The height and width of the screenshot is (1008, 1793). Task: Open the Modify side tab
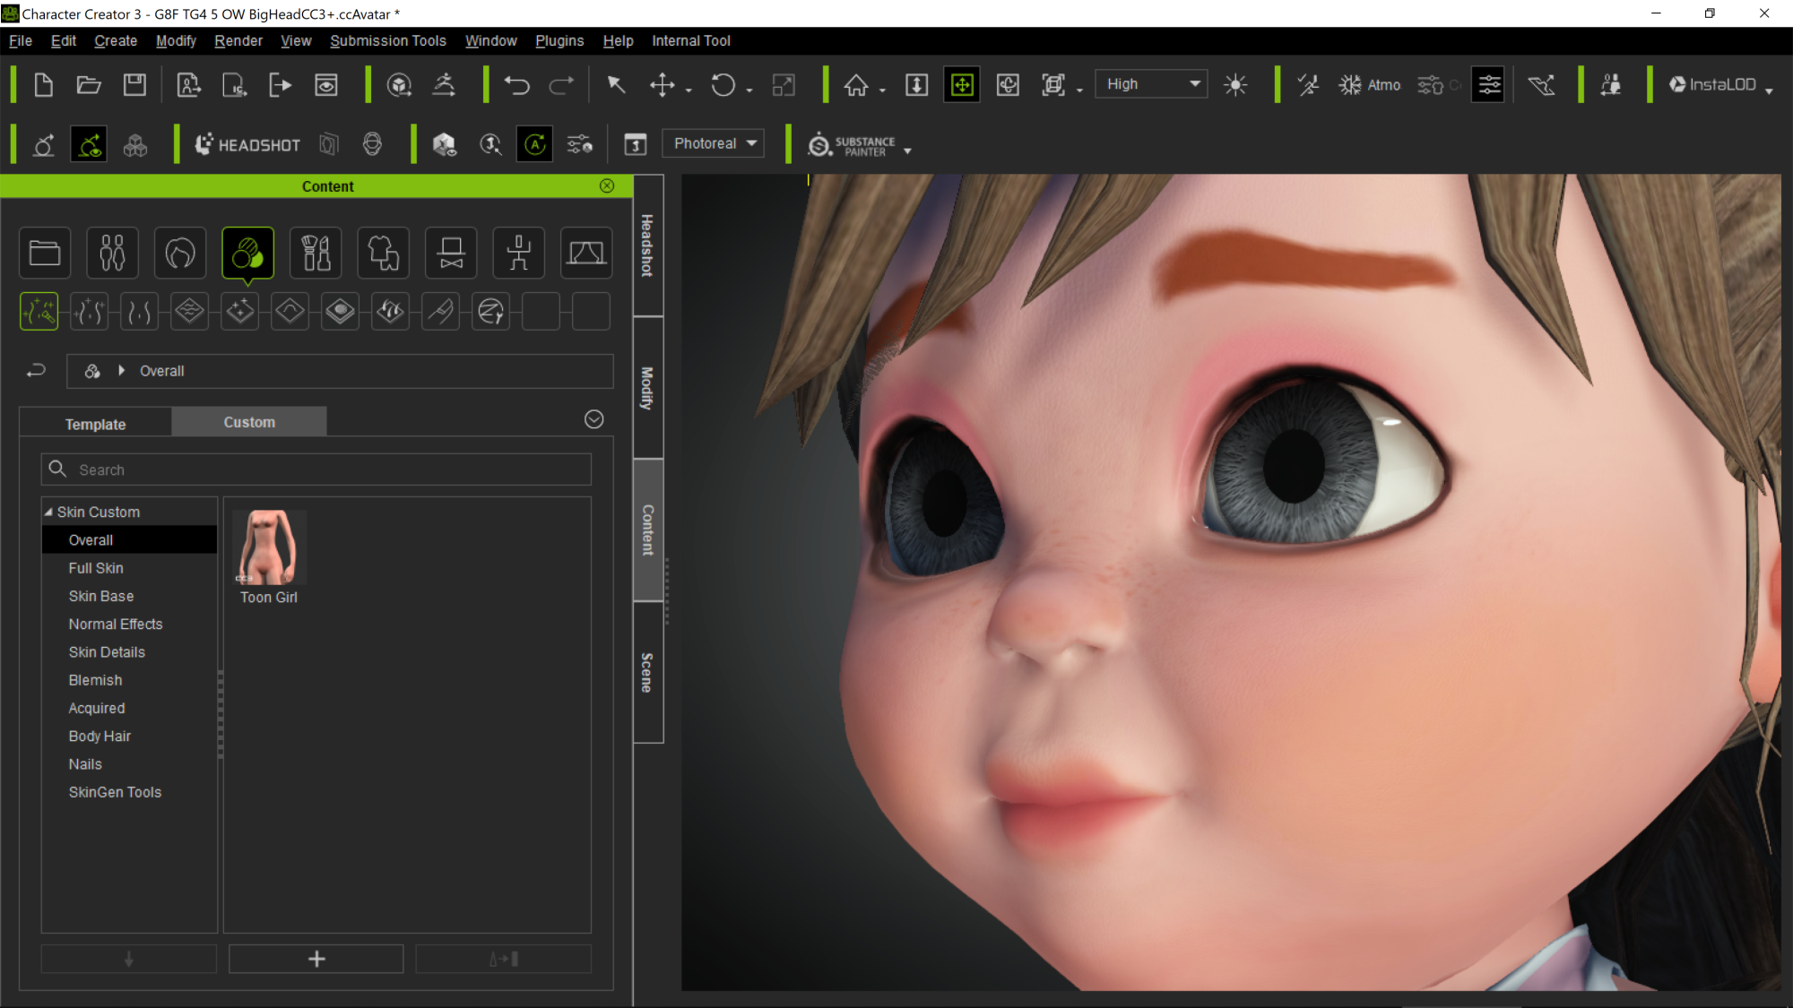pyautogui.click(x=648, y=388)
